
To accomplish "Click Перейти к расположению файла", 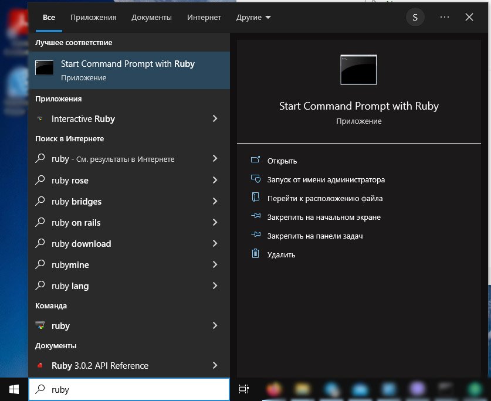I will 325,199.
